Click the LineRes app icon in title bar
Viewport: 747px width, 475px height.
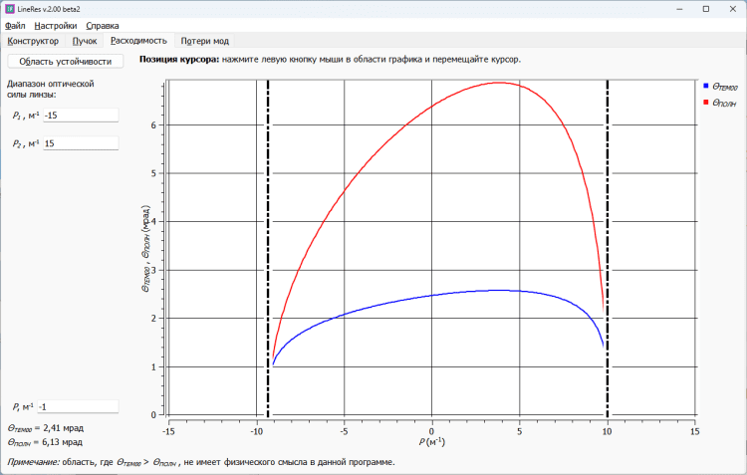(10, 8)
